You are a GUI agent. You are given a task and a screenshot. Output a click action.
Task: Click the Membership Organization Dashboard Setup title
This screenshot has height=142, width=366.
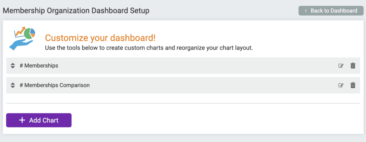76,11
